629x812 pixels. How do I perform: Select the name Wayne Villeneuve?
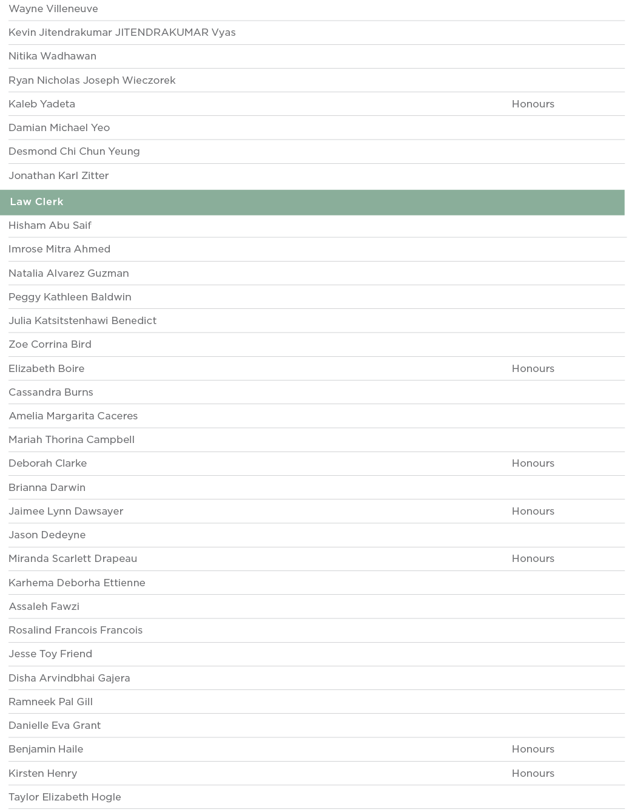tap(53, 9)
